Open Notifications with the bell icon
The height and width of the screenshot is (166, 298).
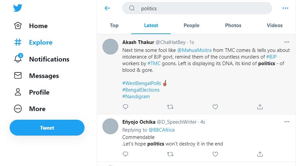pos(18,58)
